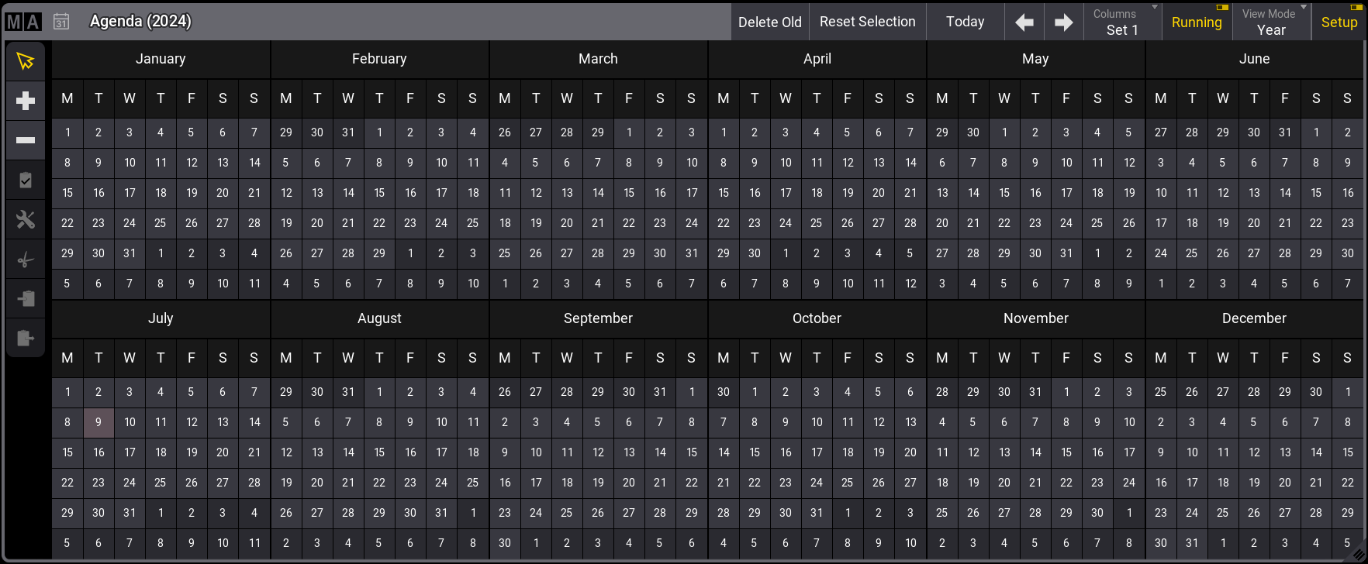Go to next year with right arrow
1368x564 pixels.
(1063, 22)
